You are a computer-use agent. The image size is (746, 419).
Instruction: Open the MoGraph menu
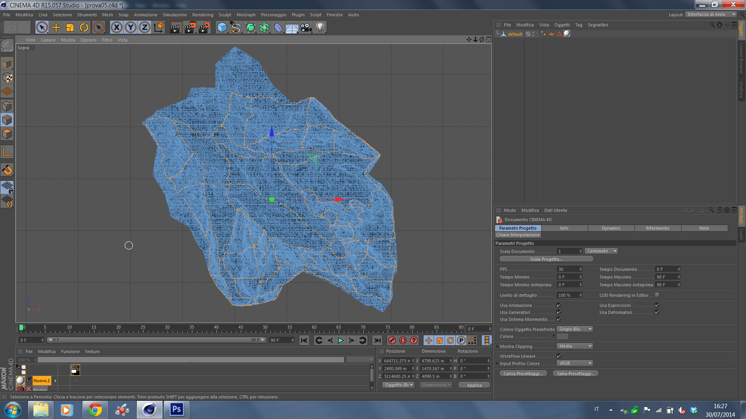pos(246,15)
